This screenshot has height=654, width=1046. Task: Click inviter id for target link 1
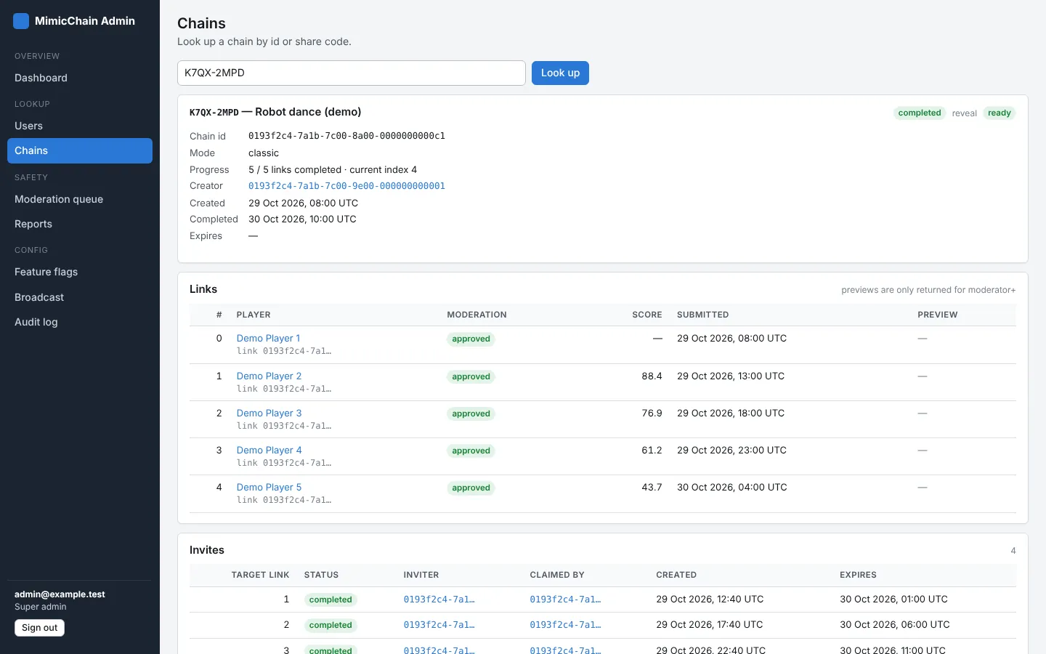[439, 599]
